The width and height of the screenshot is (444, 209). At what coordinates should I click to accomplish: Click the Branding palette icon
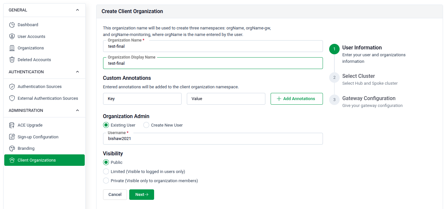12,148
